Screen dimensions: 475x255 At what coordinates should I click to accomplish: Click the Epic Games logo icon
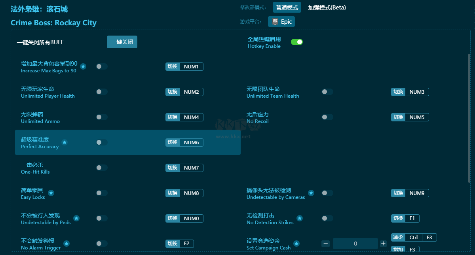coord(275,22)
